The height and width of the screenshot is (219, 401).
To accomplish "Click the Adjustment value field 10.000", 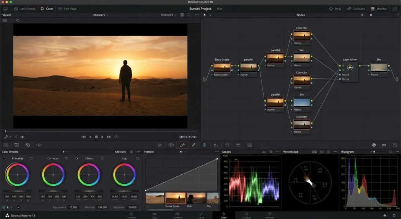I will [x=73, y=207].
